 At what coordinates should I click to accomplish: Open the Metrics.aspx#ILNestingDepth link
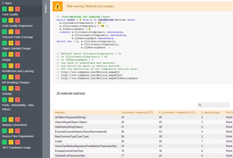(x=99, y=78)
